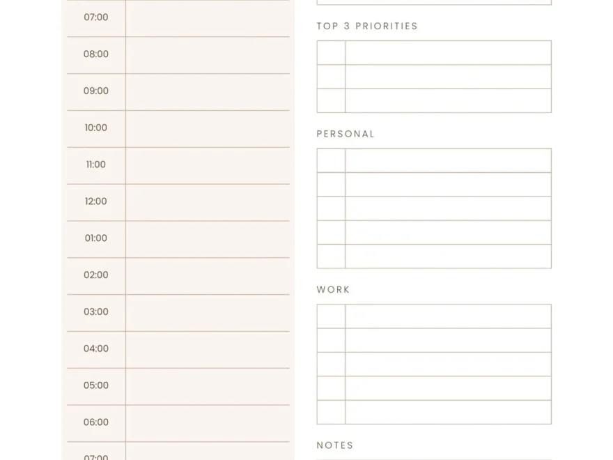This screenshot has width=613, height=460.
Task: Tick the last Personal checkbox
Action: [x=331, y=256]
